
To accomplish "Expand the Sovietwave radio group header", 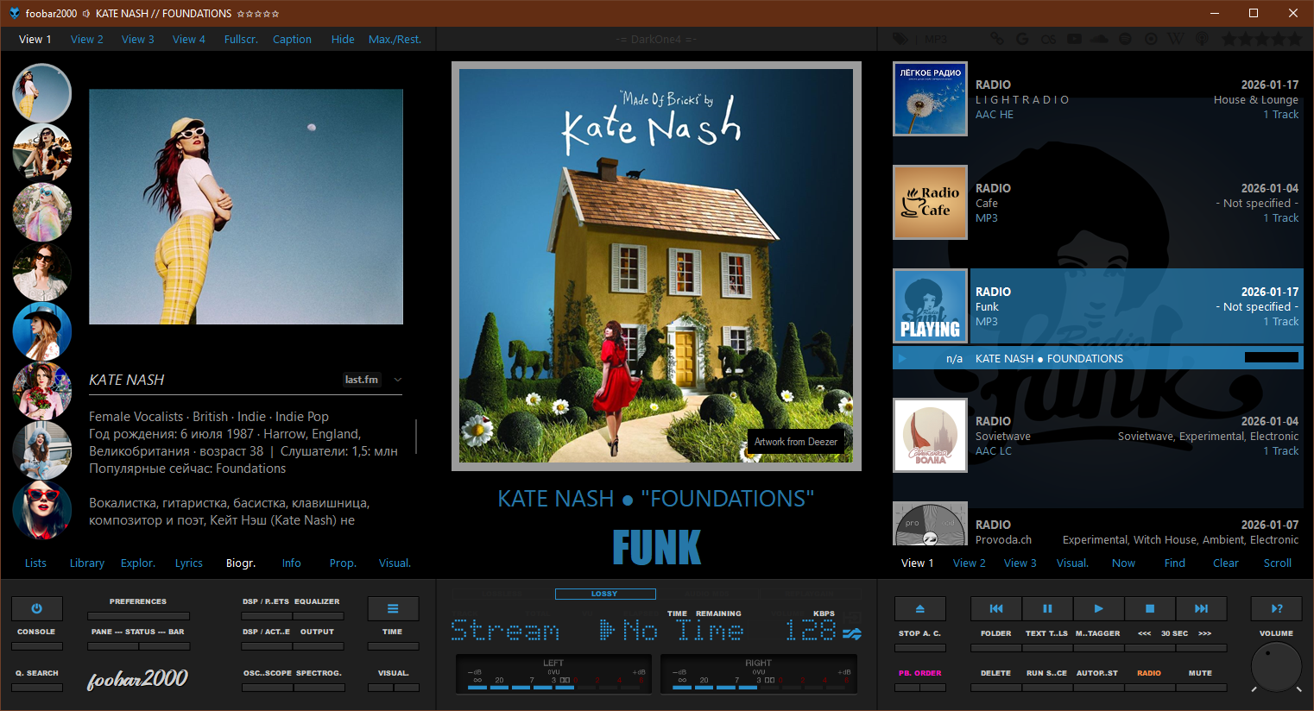I will pyautogui.click(x=1097, y=436).
